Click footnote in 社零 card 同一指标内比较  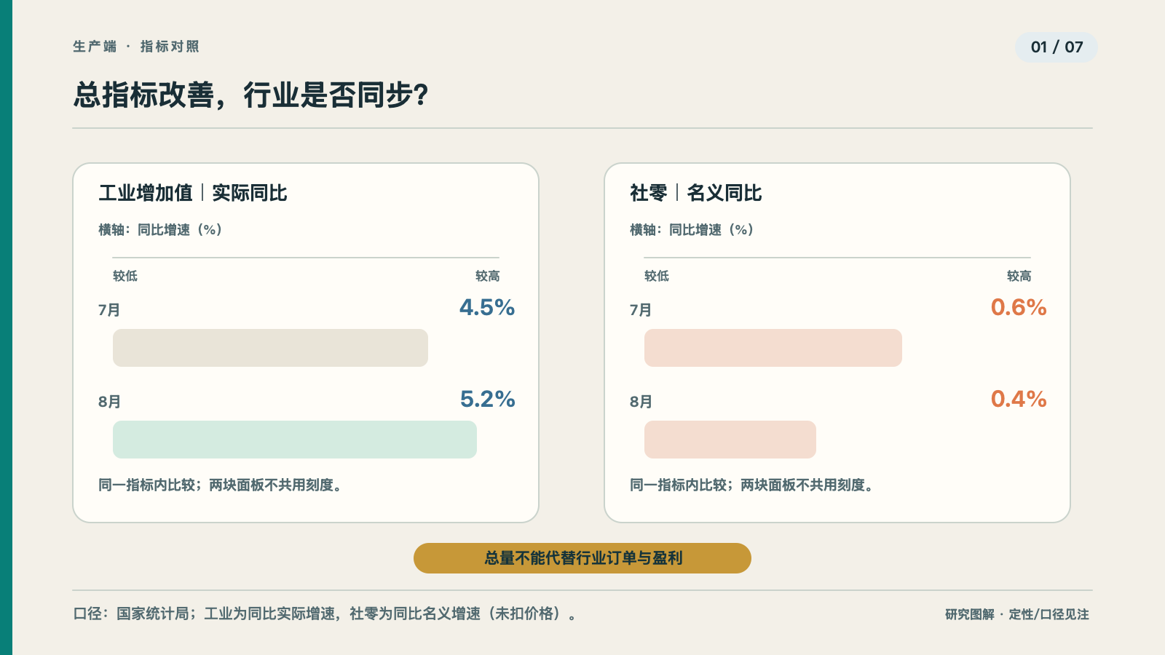pos(751,485)
